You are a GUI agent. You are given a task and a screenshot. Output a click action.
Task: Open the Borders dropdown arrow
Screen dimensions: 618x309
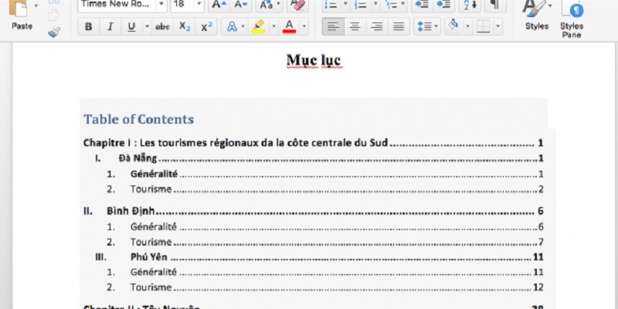click(497, 27)
